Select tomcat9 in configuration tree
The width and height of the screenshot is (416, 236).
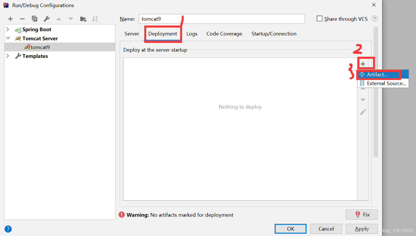click(60, 47)
